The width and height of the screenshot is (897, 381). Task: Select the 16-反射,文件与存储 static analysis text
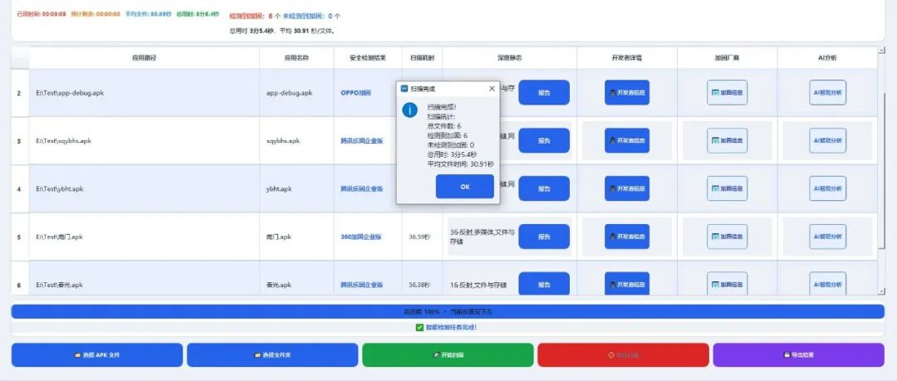(478, 285)
